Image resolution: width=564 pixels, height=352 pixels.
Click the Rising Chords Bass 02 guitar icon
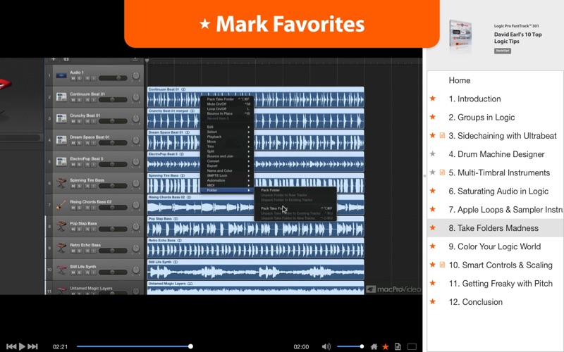point(61,205)
